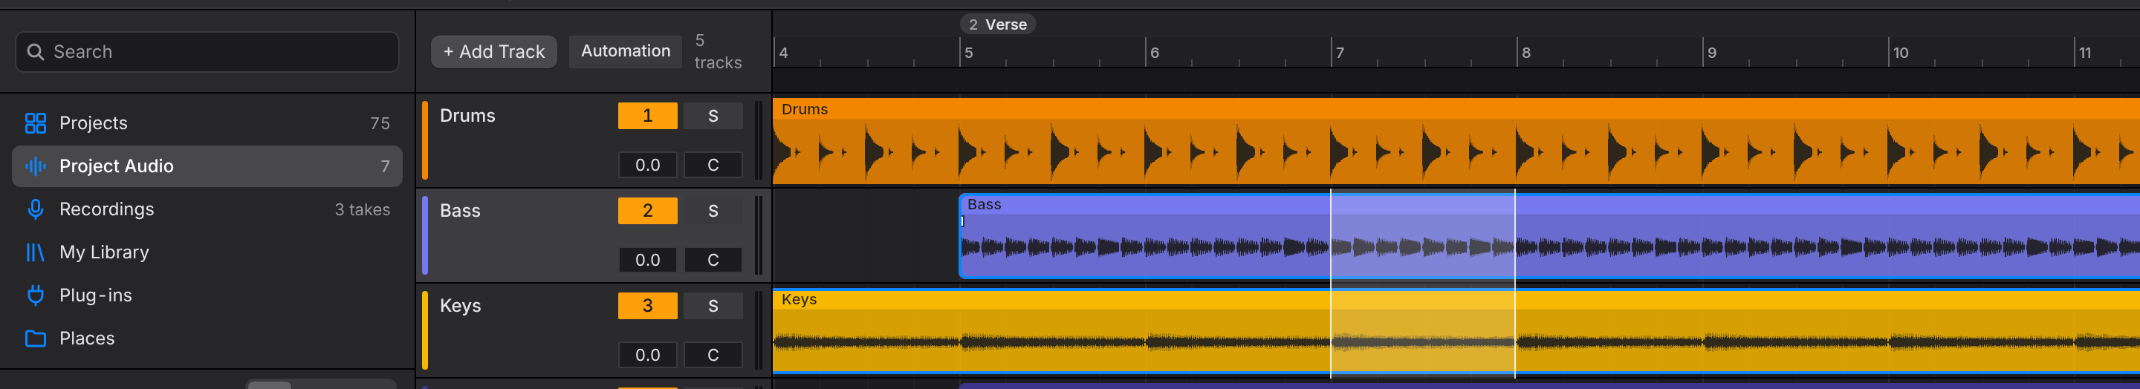Toggle Bass track mute button 2

(647, 211)
